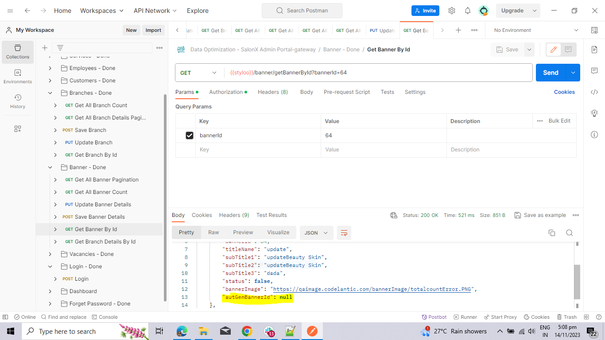Viewport: 605px width, 340px height.
Task: Open Code snippet icon in right sidebar
Action: (594, 92)
